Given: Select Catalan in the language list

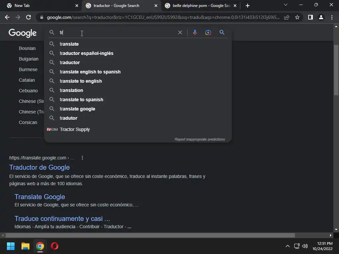Looking at the screenshot, I should click(27, 80).
